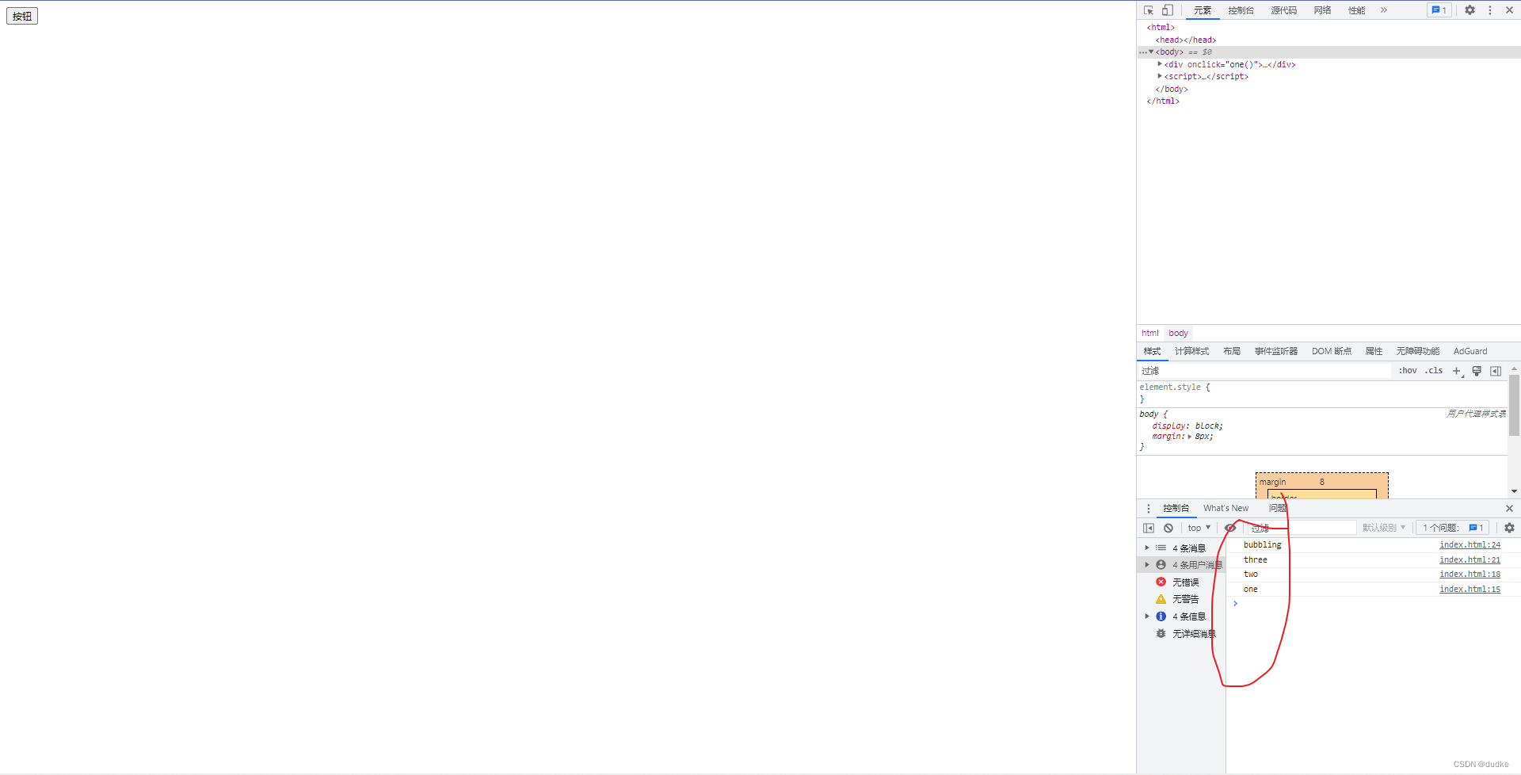Toggle device toolbar emulation icon
Screen dimensions: 1521x775
(x=1168, y=10)
